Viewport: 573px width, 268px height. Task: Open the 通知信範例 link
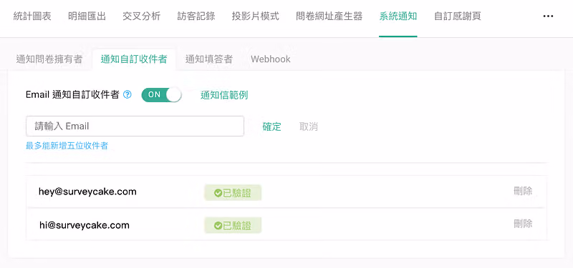pyautogui.click(x=224, y=95)
